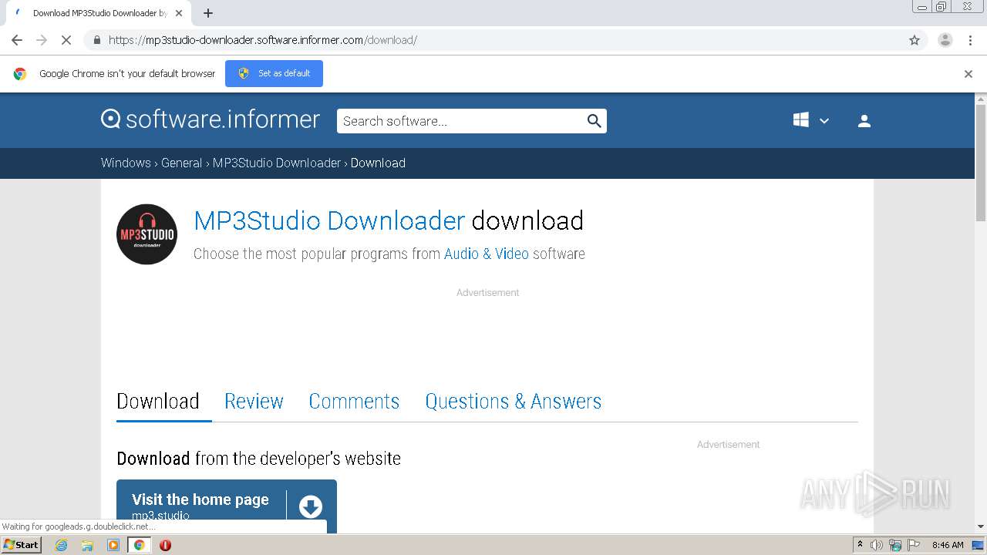
Task: Set Chrome as default browser
Action: point(274,73)
